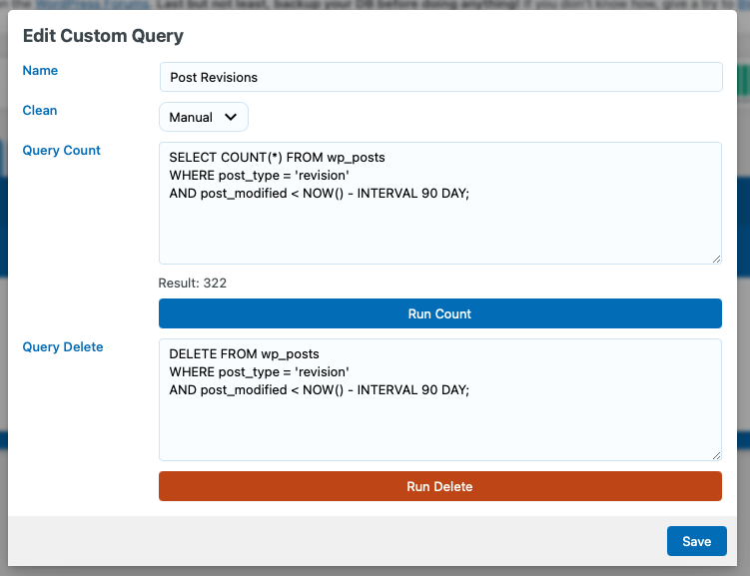Grab the Query Count textarea resize handle
This screenshot has height=576, width=750.
click(x=715, y=259)
